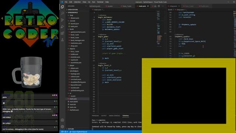This screenshot has height=133, width=236.
Task: Select the Terminal panel tab
Action: tap(125, 116)
